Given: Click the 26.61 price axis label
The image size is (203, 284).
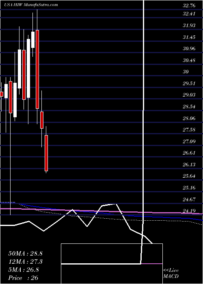Looking at the screenshot, I should pos(189,153).
